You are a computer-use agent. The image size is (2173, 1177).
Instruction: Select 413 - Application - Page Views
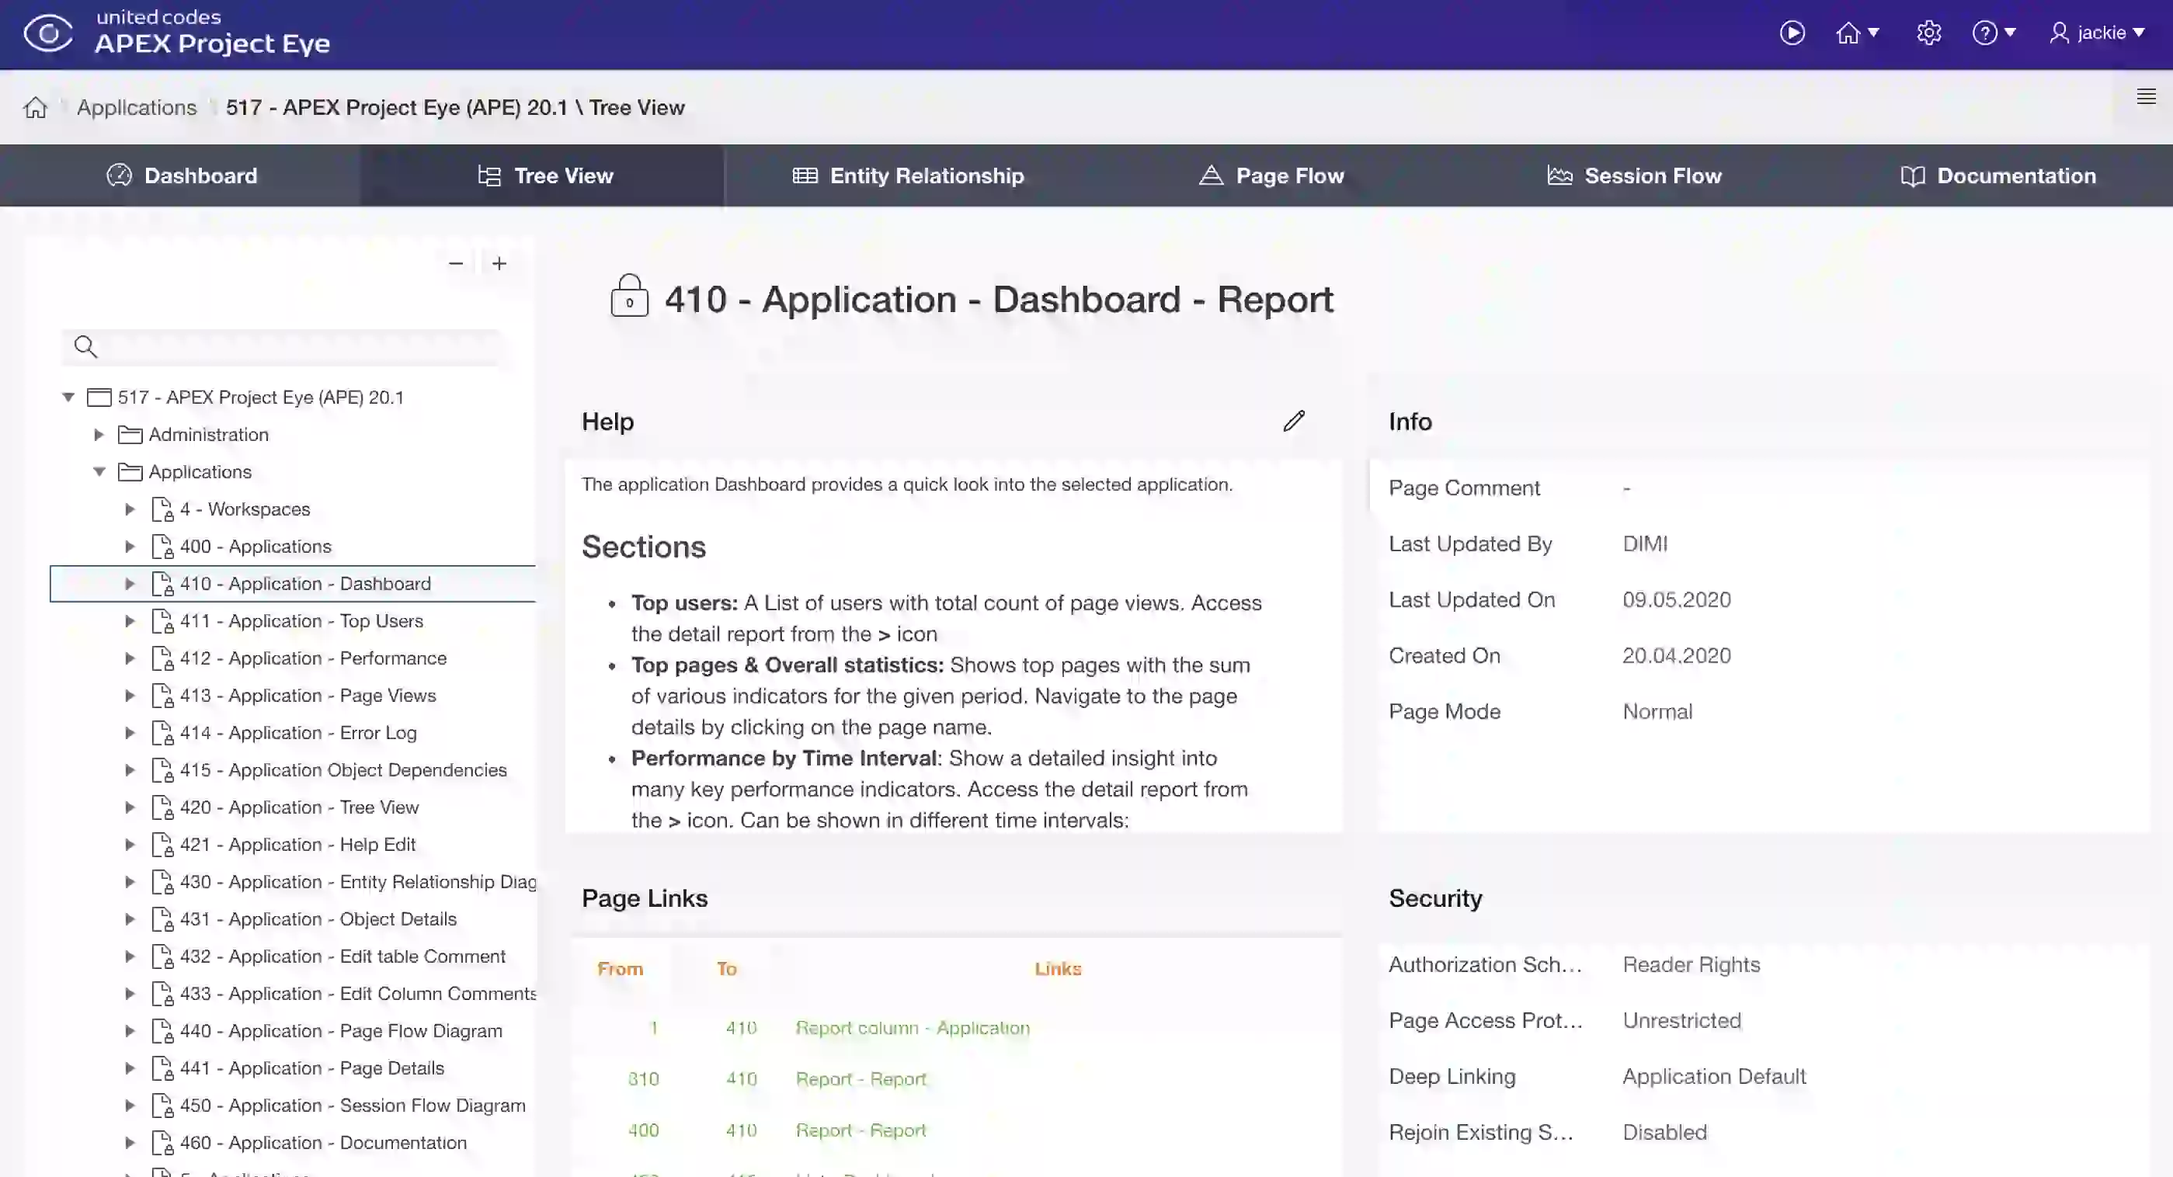point(308,696)
